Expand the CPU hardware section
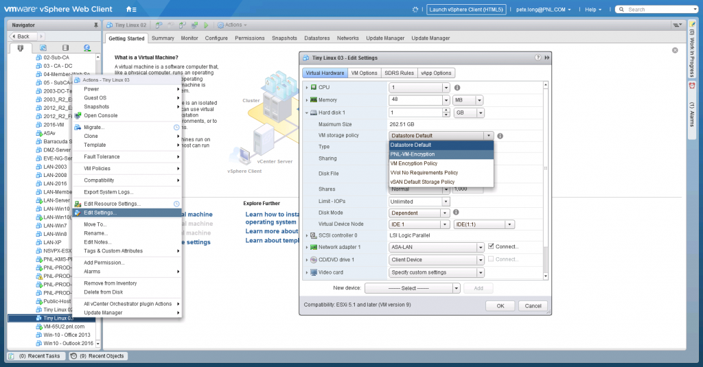The width and height of the screenshot is (703, 367). 307,87
